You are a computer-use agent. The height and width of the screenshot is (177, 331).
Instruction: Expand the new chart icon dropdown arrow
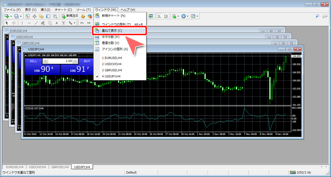(x=11, y=16)
